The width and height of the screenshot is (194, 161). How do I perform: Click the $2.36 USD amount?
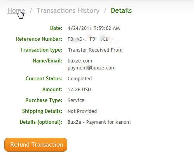pos(79,90)
